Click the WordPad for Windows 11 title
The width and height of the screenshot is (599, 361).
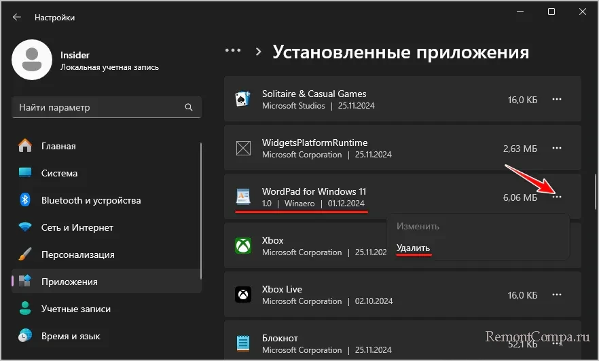314,191
